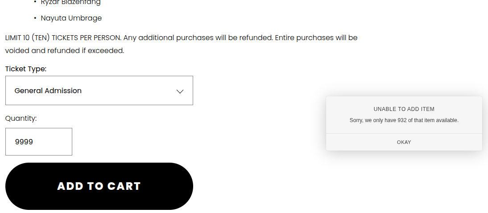
Task: Focus the Quantity input field showing 9999
Action: pos(39,142)
